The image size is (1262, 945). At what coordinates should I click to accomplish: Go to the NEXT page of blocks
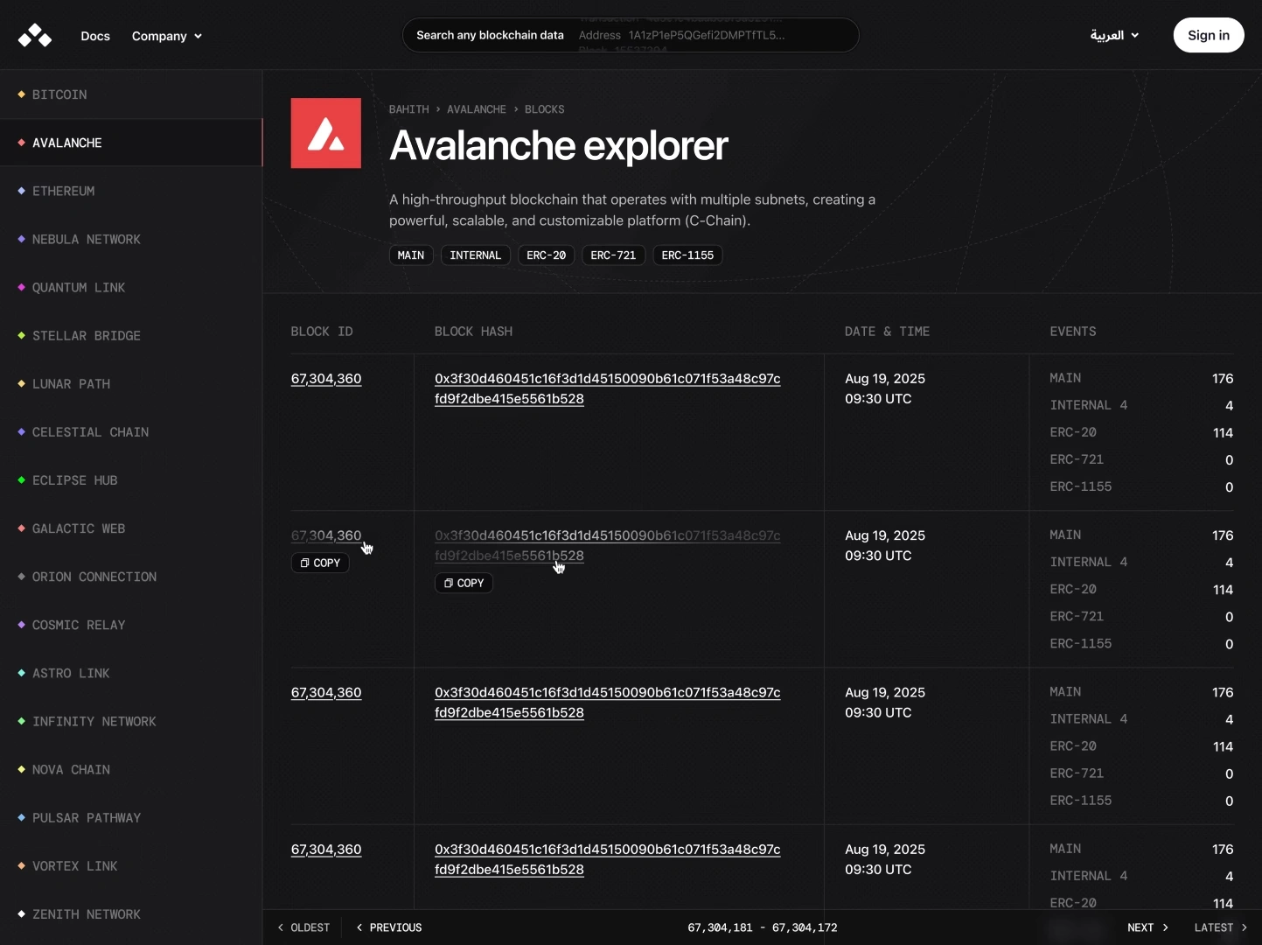coord(1147,927)
